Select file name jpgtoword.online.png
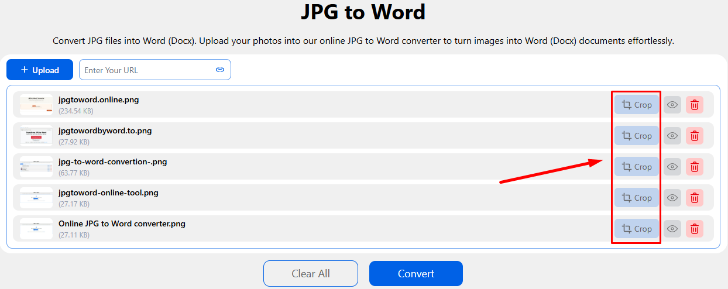This screenshot has width=728, height=289. 99,100
